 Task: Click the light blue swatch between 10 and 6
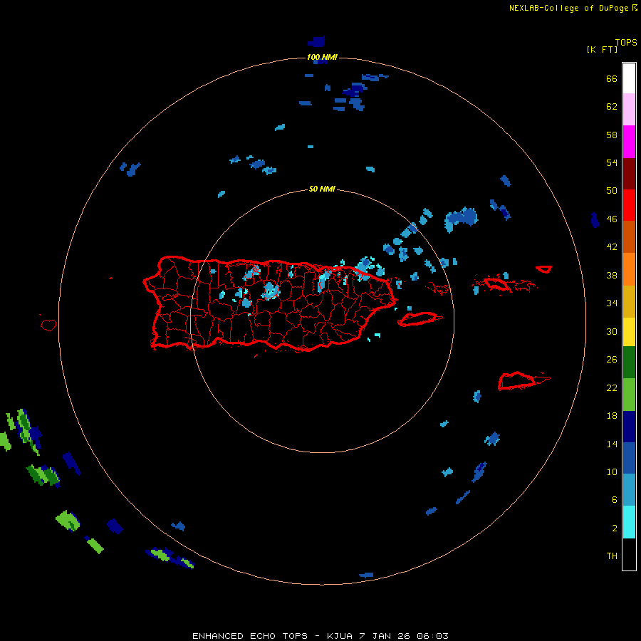point(629,489)
